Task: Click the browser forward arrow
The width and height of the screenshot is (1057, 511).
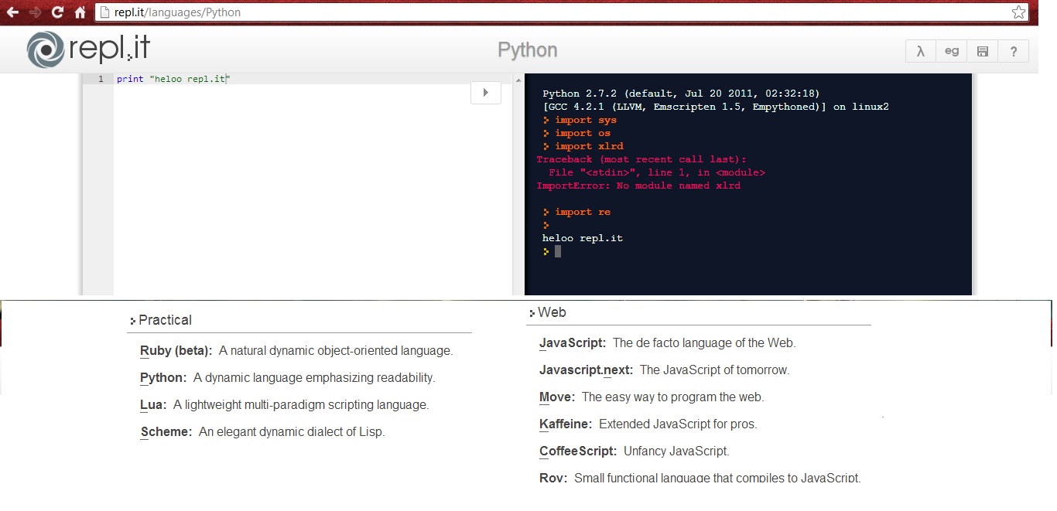Action: [x=35, y=12]
